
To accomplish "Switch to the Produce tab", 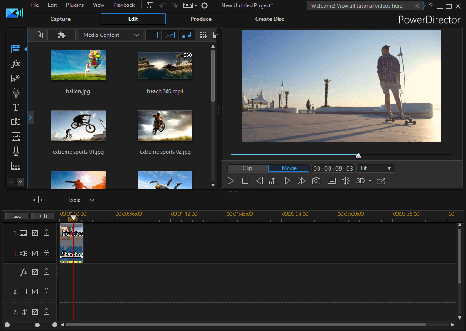I will (x=201, y=19).
